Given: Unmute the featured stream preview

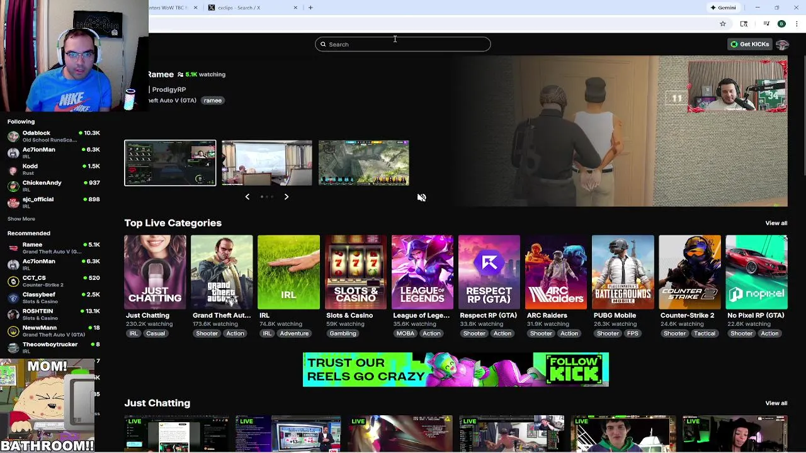Looking at the screenshot, I should (421, 198).
